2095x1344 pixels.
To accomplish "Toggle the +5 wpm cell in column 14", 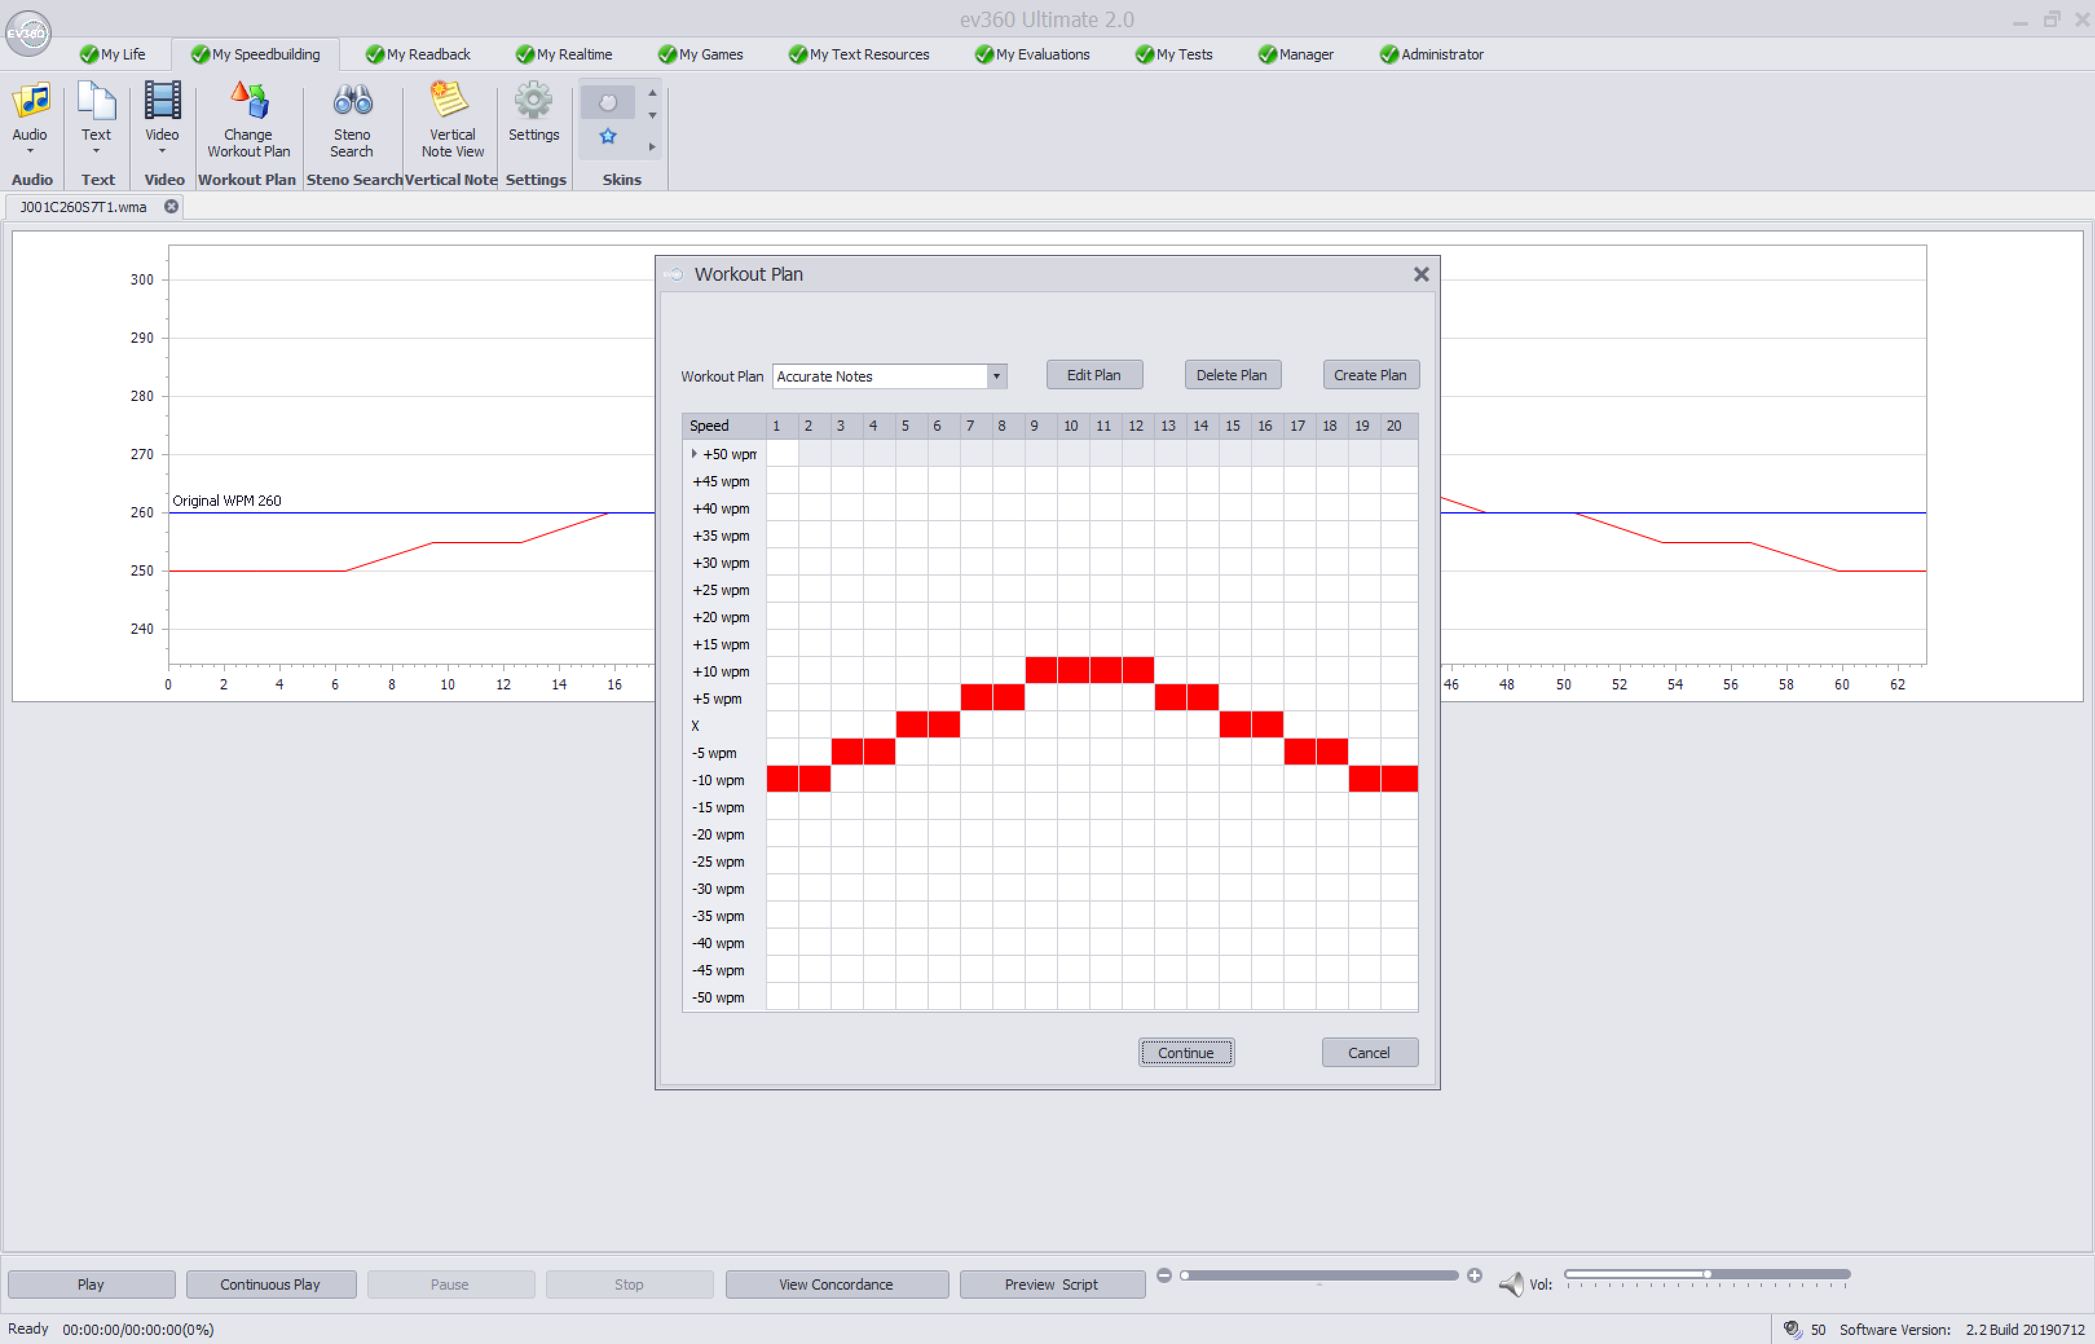I will point(1203,697).
